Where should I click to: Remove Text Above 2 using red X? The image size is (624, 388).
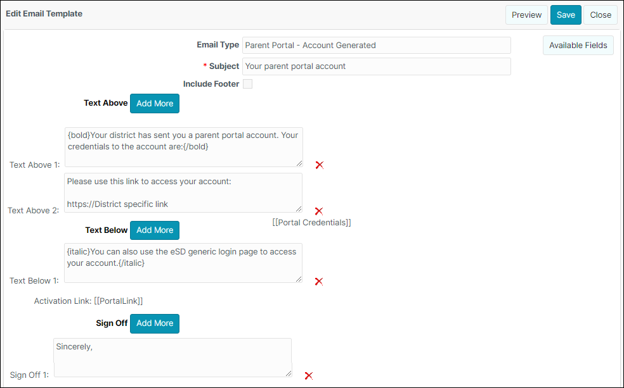pos(319,211)
